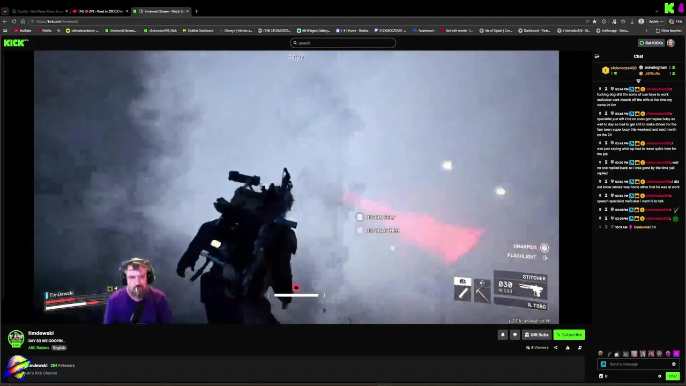The image size is (686, 386).
Task: Report the stream with the warning triangle icon
Action: pyautogui.click(x=568, y=347)
